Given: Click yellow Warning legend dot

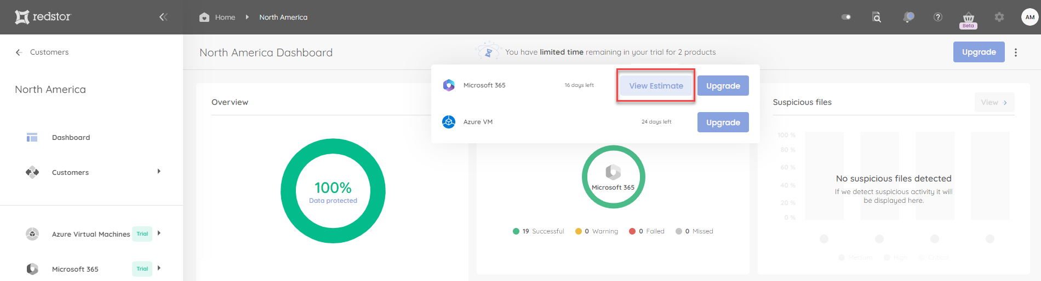Looking at the screenshot, I should (579, 231).
